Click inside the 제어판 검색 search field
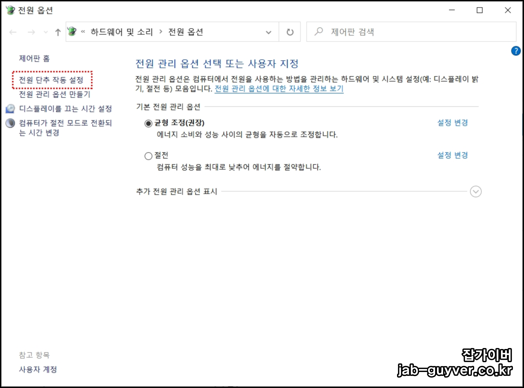This screenshot has height=388, width=524. click(378, 32)
